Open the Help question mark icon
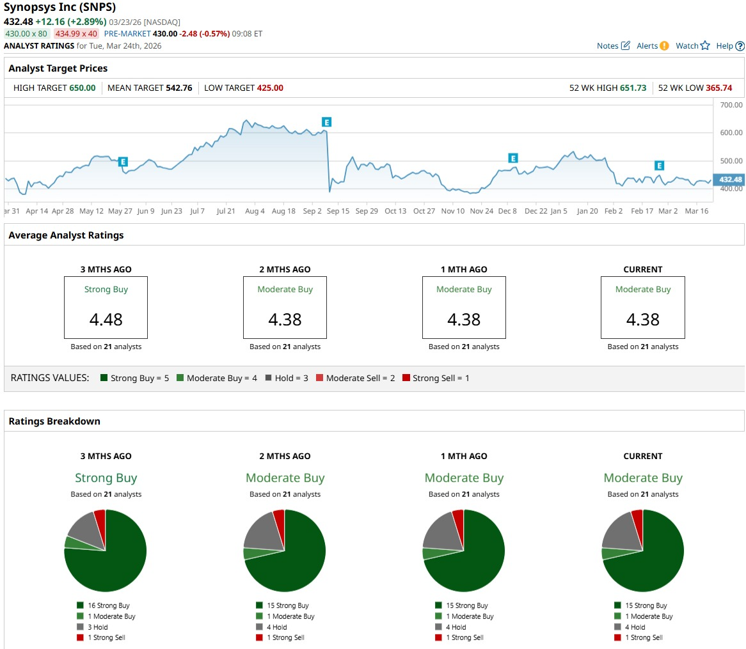 (x=740, y=46)
